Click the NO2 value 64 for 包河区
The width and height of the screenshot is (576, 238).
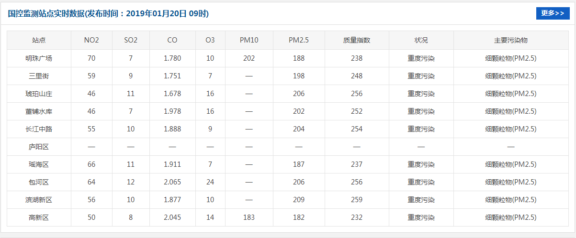click(91, 182)
